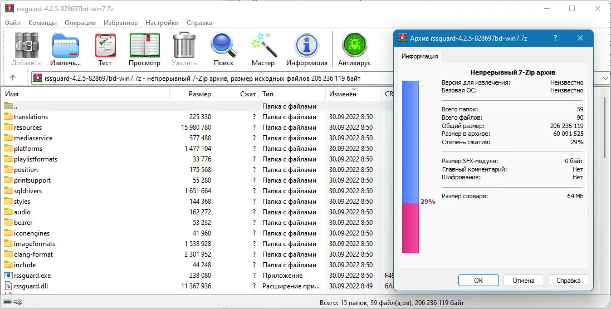
Task: Sort by the Тип column header
Action: click(292, 94)
